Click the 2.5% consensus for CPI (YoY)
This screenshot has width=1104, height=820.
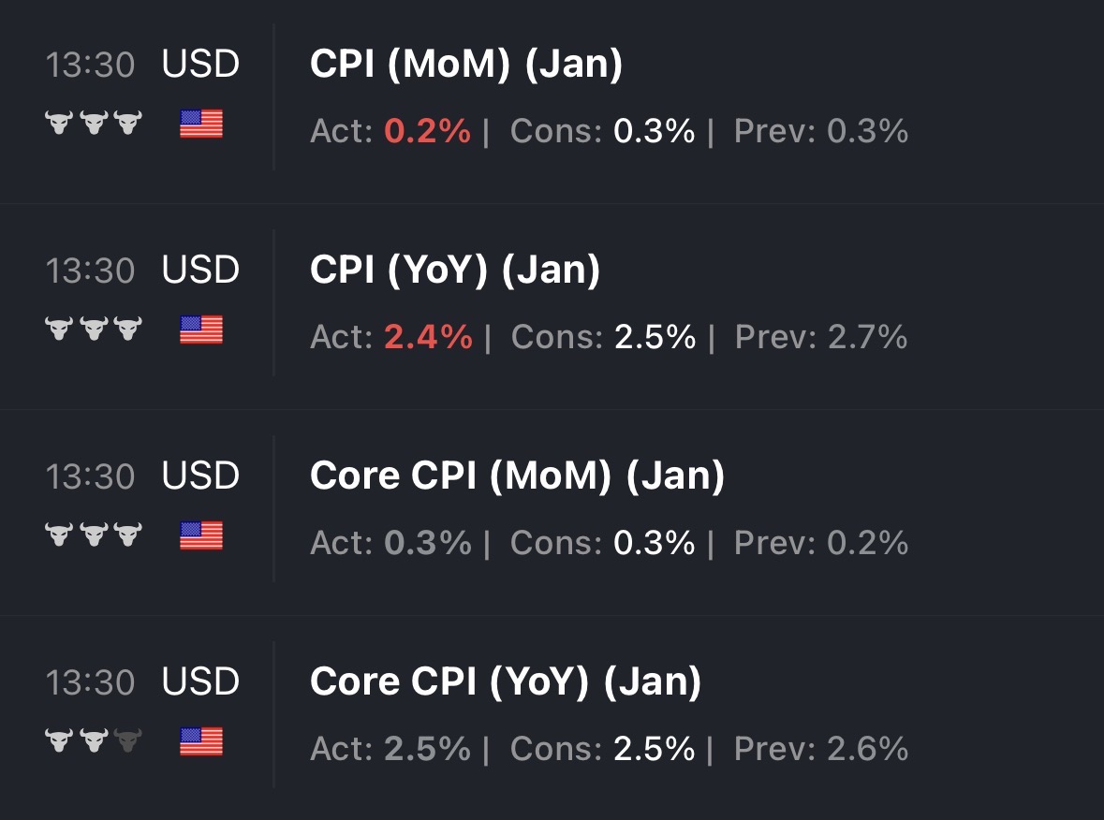click(655, 338)
